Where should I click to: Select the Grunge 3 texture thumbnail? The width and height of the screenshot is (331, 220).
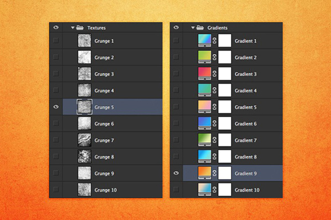(x=84, y=74)
